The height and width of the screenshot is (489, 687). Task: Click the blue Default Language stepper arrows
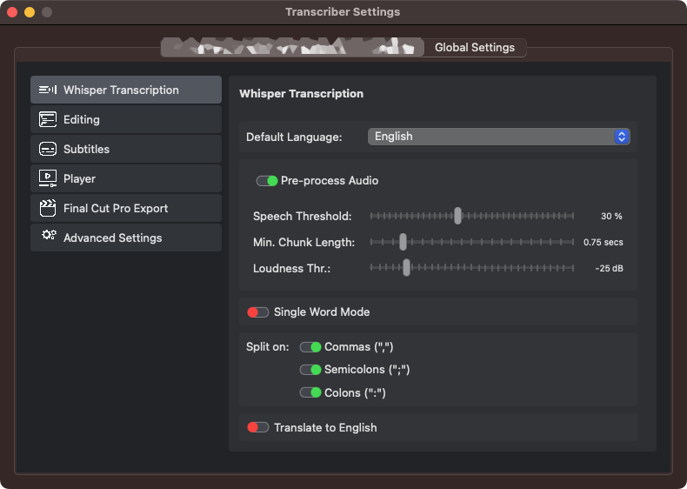pyautogui.click(x=621, y=137)
